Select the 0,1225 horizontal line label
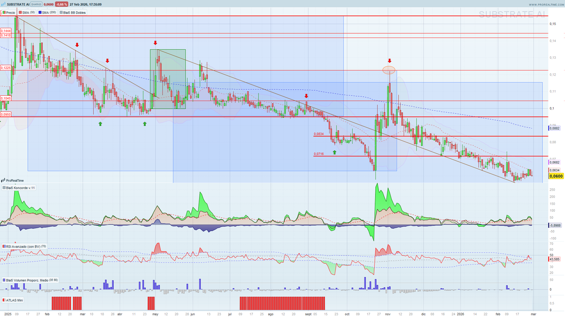Viewport: 565px width, 317px height. pos(6,68)
